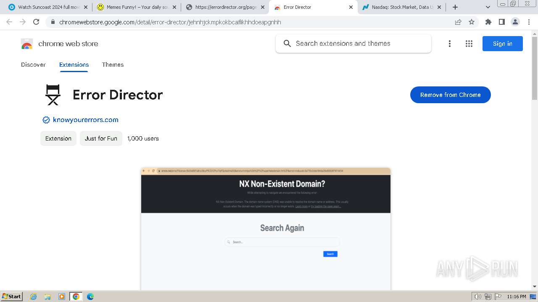
Task: Close the errordirector.org tab
Action: click(x=263, y=7)
